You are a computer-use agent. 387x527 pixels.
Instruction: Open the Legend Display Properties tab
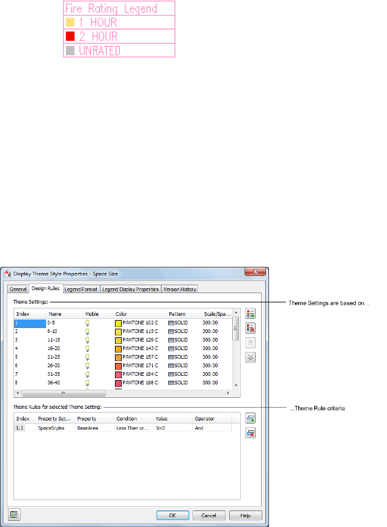[x=130, y=289]
